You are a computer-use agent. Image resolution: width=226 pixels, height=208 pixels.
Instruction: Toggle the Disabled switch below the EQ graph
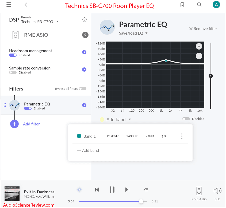pyautogui.click(x=186, y=119)
